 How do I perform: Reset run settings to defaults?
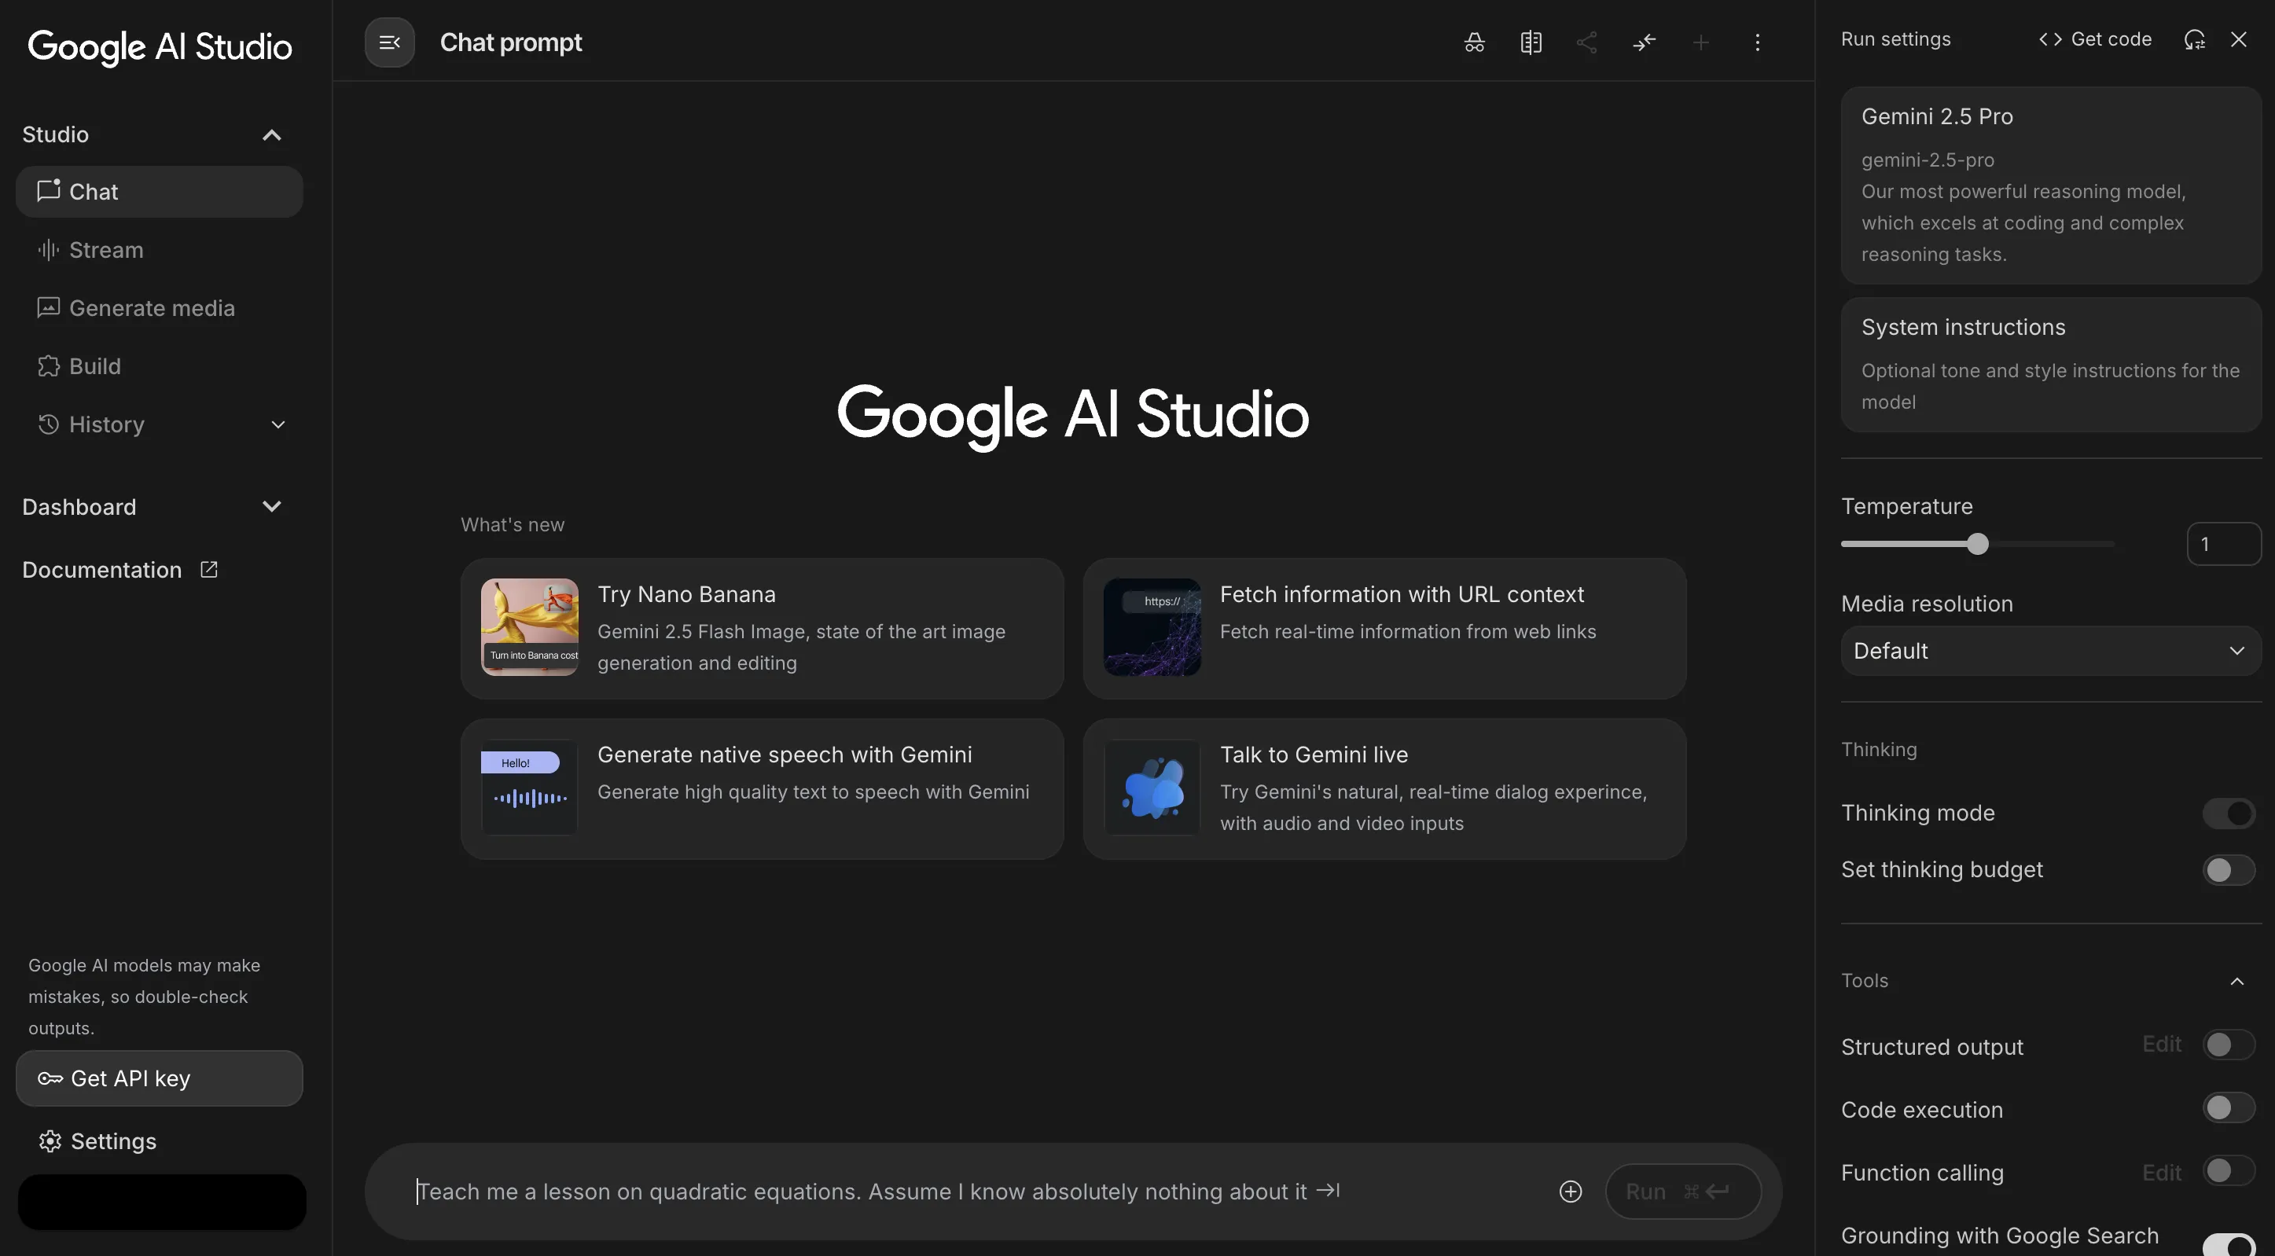point(2195,40)
